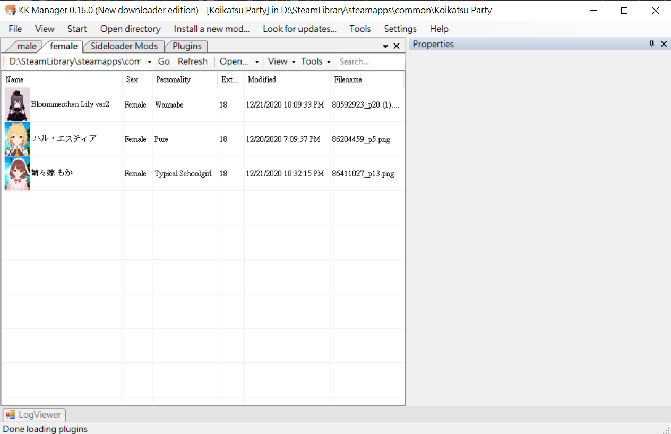Click Done loading plugins status text
Viewport: 671px width, 434px height.
(45, 429)
